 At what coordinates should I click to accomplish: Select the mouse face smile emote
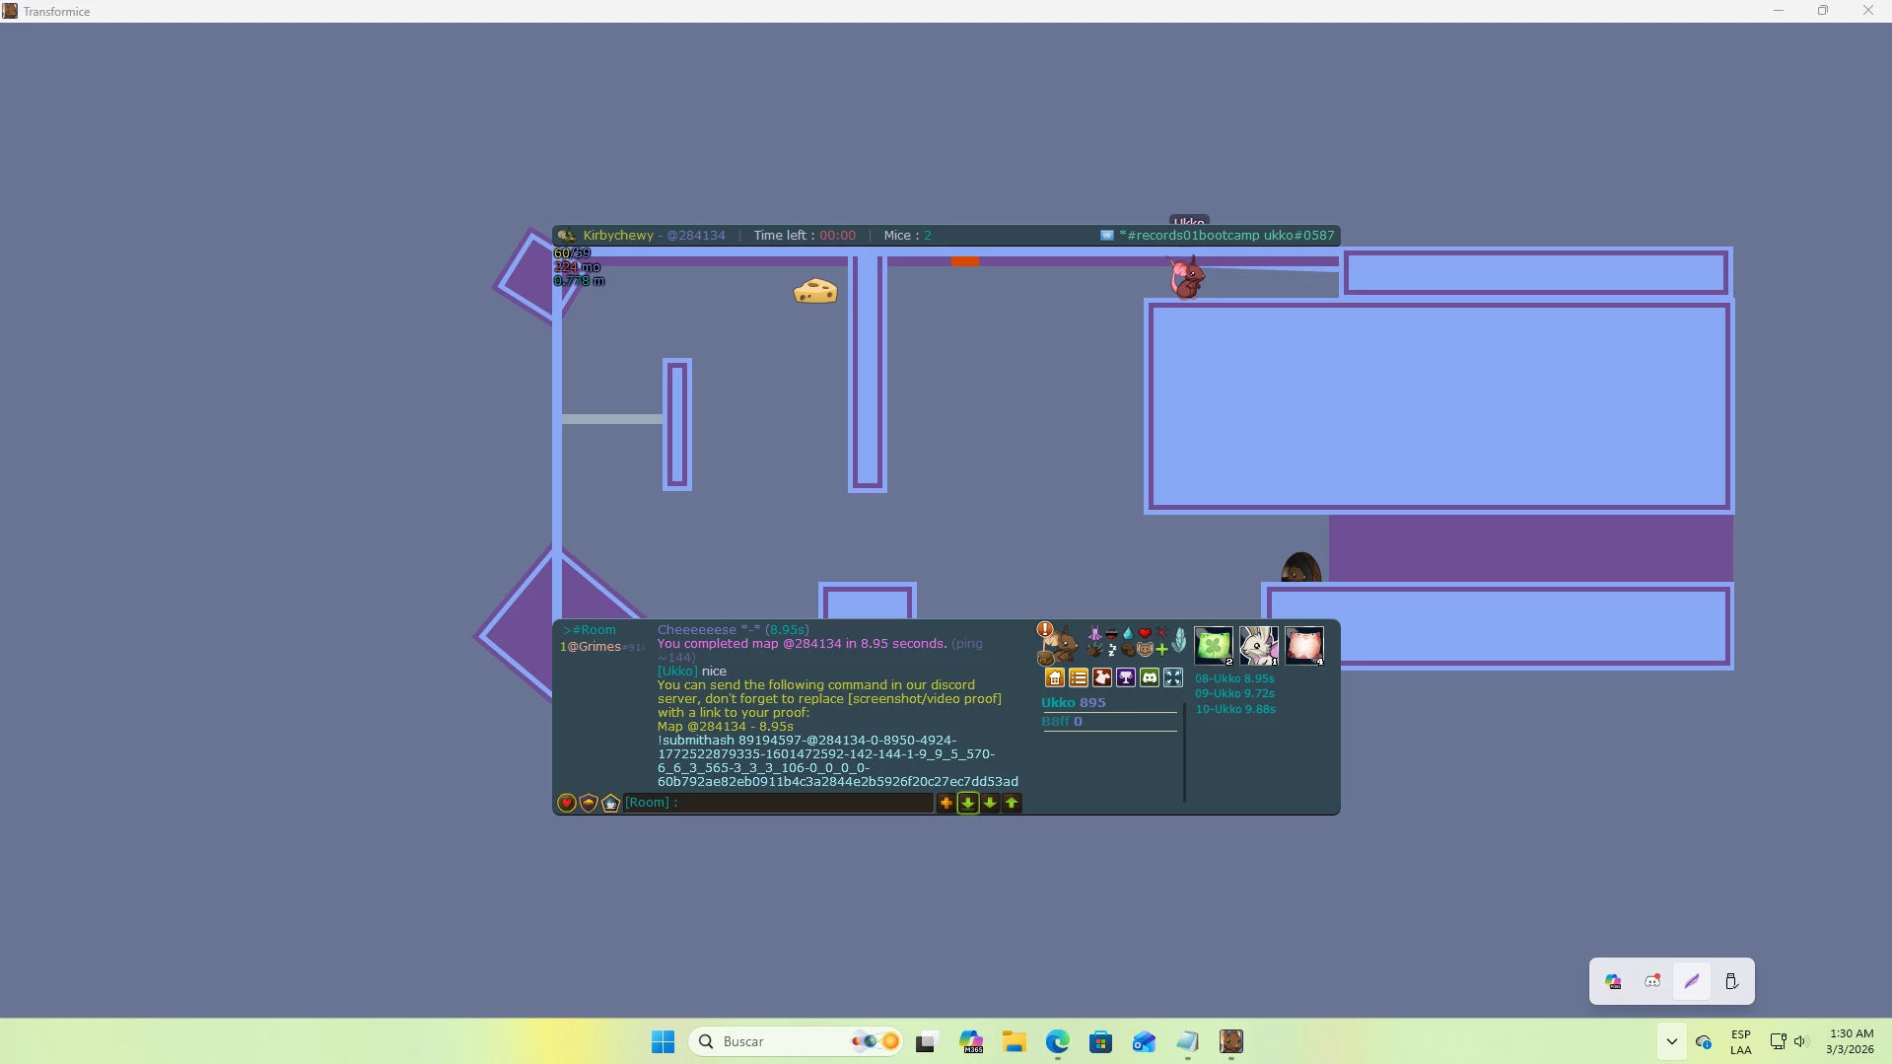coord(1145,650)
